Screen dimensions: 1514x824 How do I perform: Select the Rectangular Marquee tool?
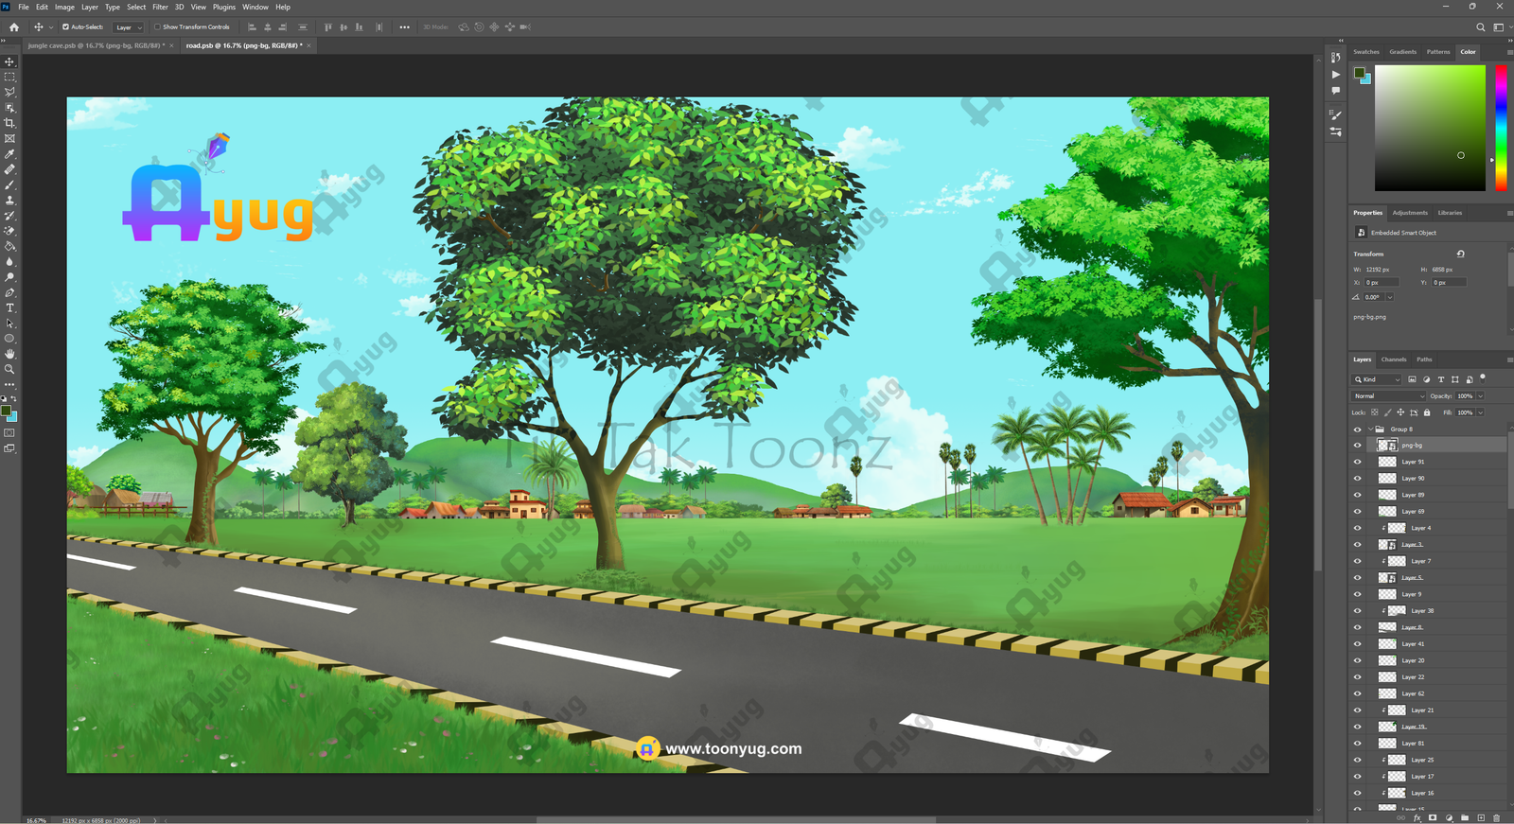[x=10, y=77]
